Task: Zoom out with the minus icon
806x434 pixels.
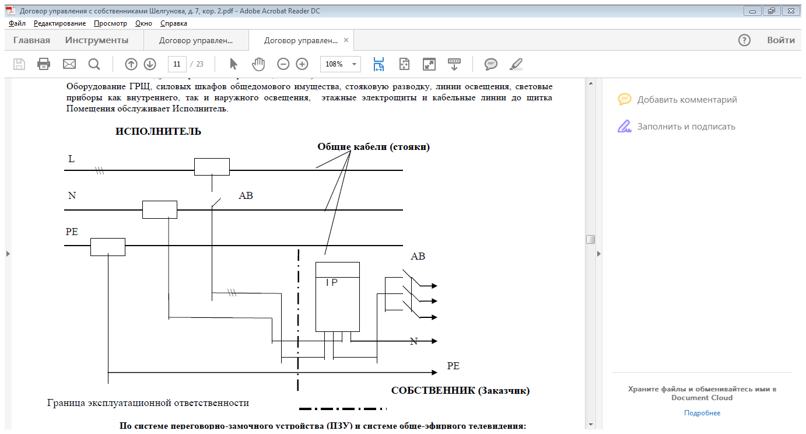Action: (283, 64)
